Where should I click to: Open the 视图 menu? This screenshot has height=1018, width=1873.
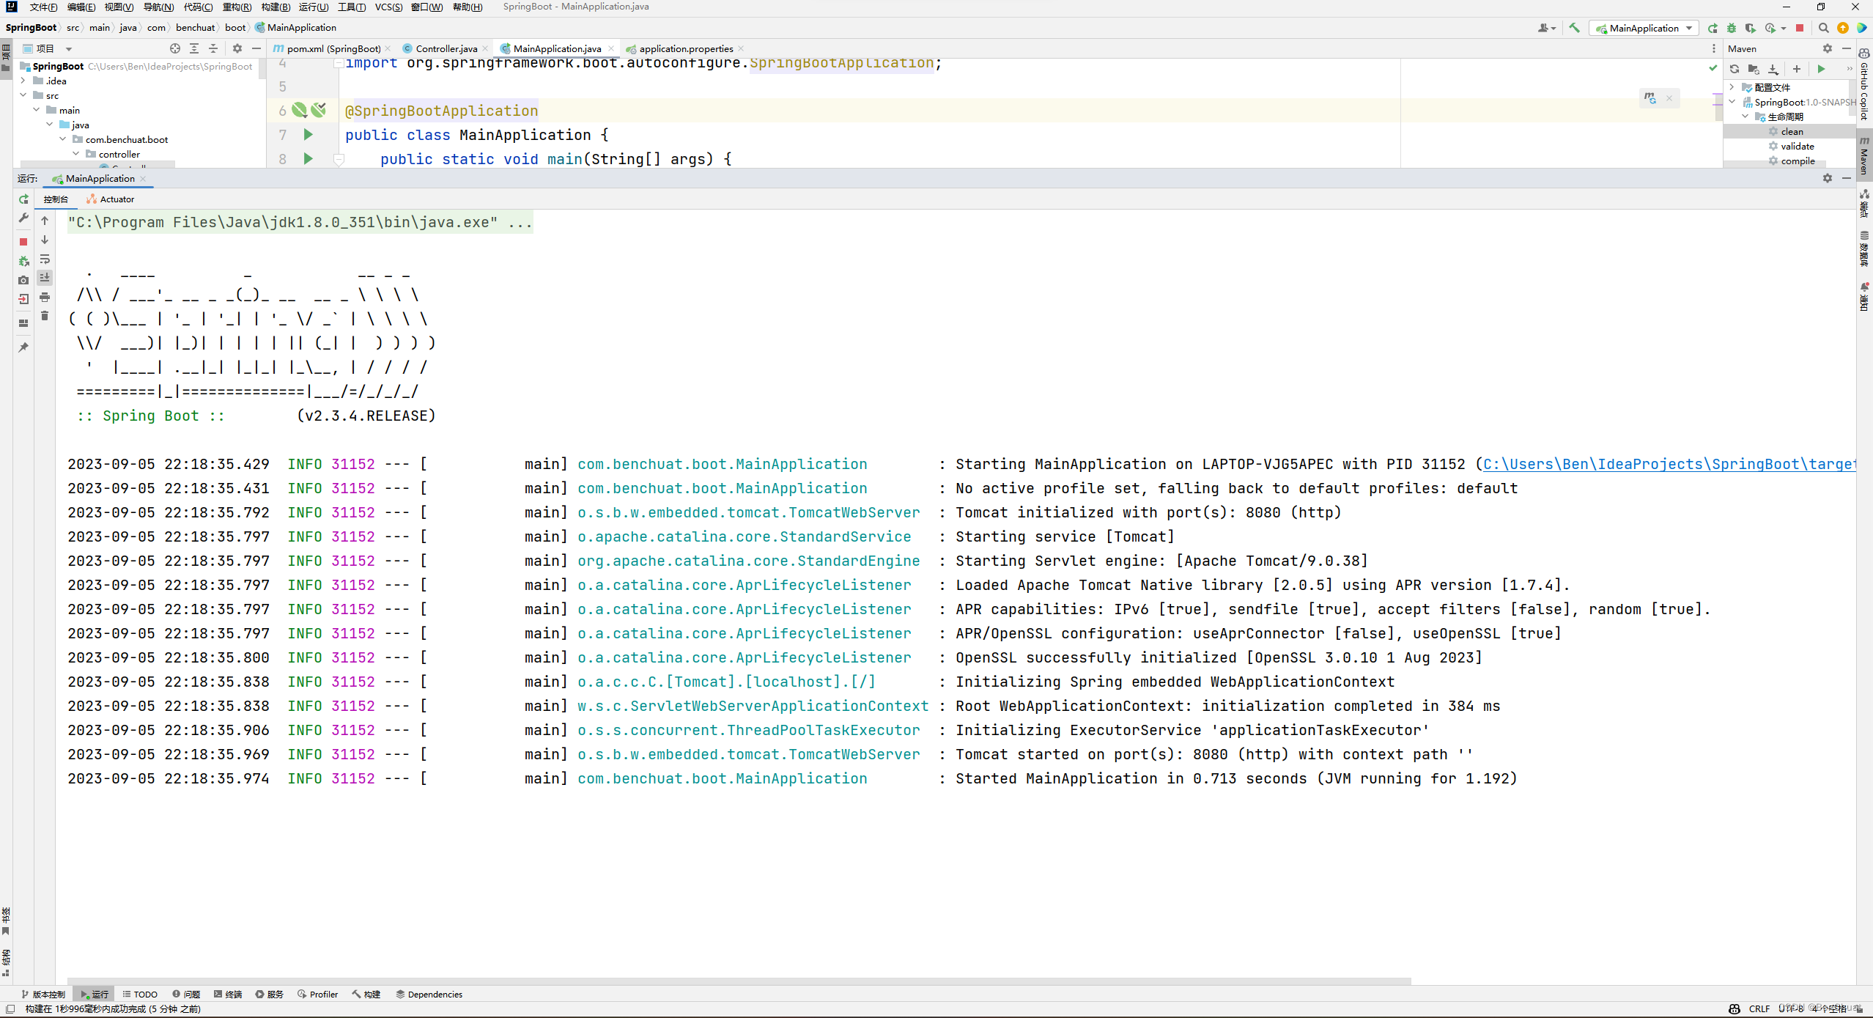(x=118, y=7)
